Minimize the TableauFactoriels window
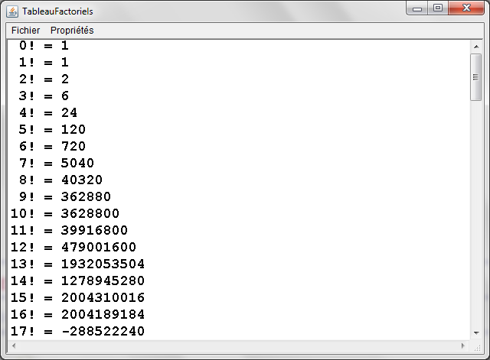Image resolution: width=490 pixels, height=360 pixels. (x=419, y=9)
